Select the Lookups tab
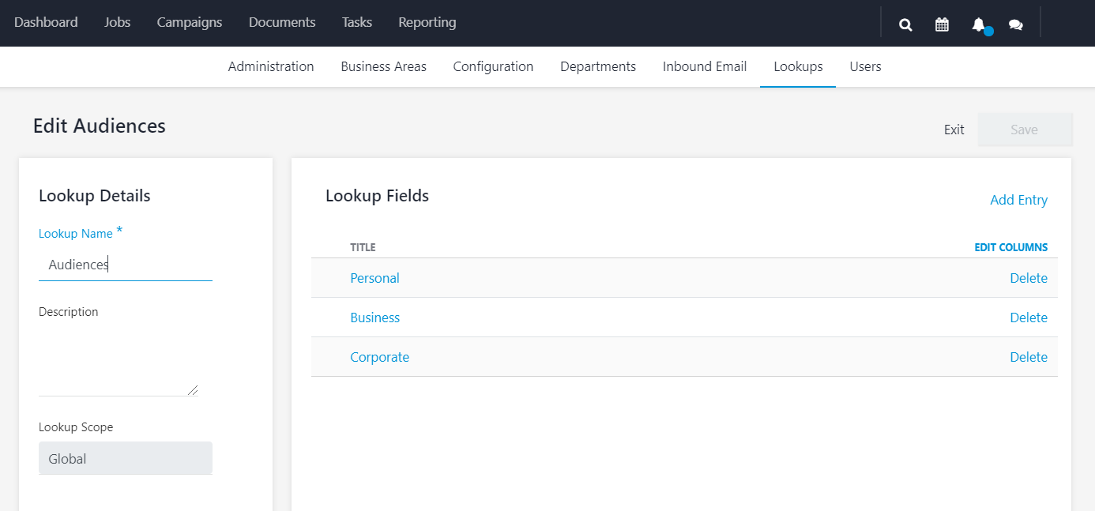This screenshot has width=1095, height=511. tap(798, 66)
